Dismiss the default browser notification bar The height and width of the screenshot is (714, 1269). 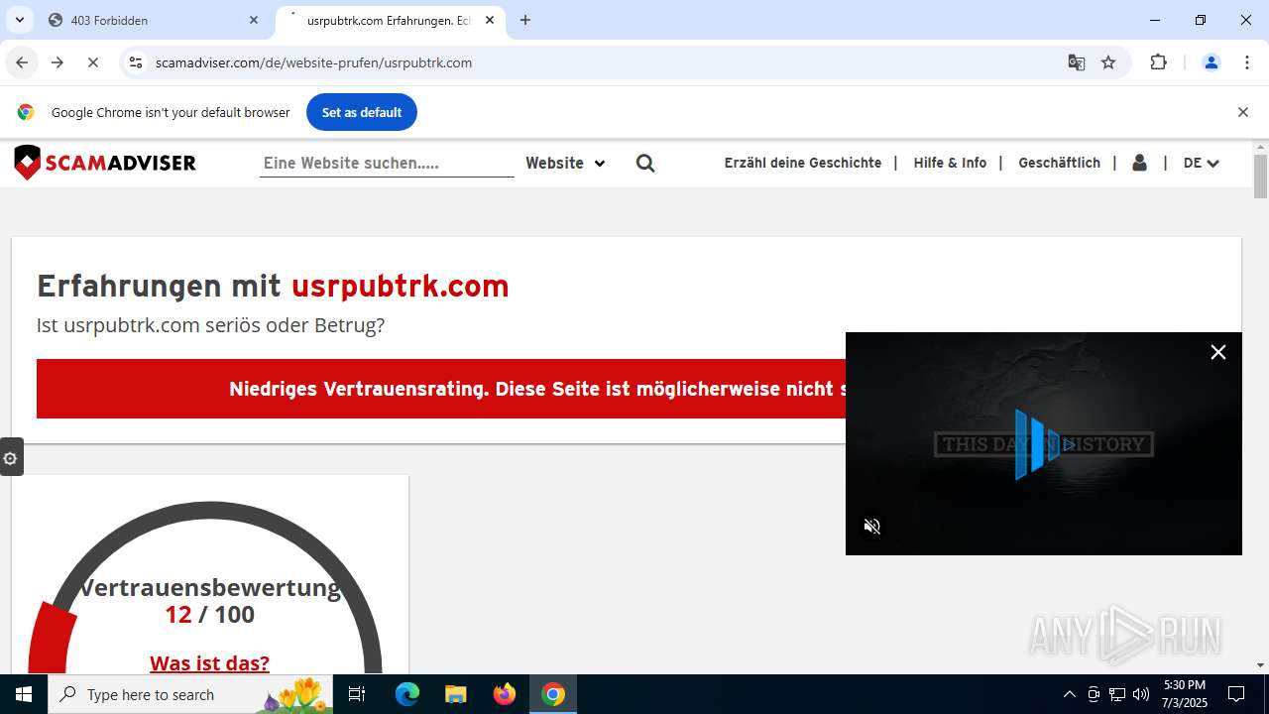[1242, 112]
